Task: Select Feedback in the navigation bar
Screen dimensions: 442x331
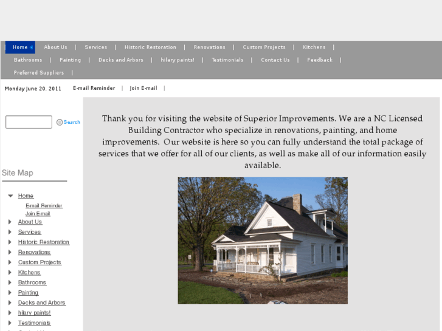Action: (320, 60)
